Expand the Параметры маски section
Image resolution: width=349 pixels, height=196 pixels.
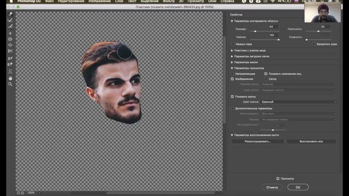[232, 62]
